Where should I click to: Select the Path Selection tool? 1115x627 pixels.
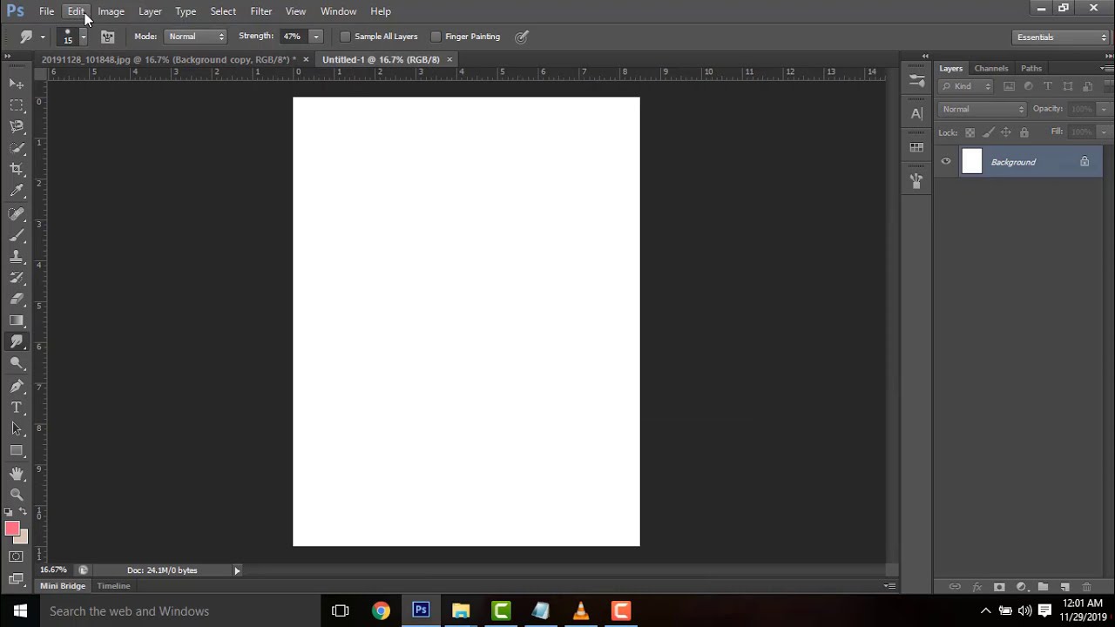tap(17, 428)
